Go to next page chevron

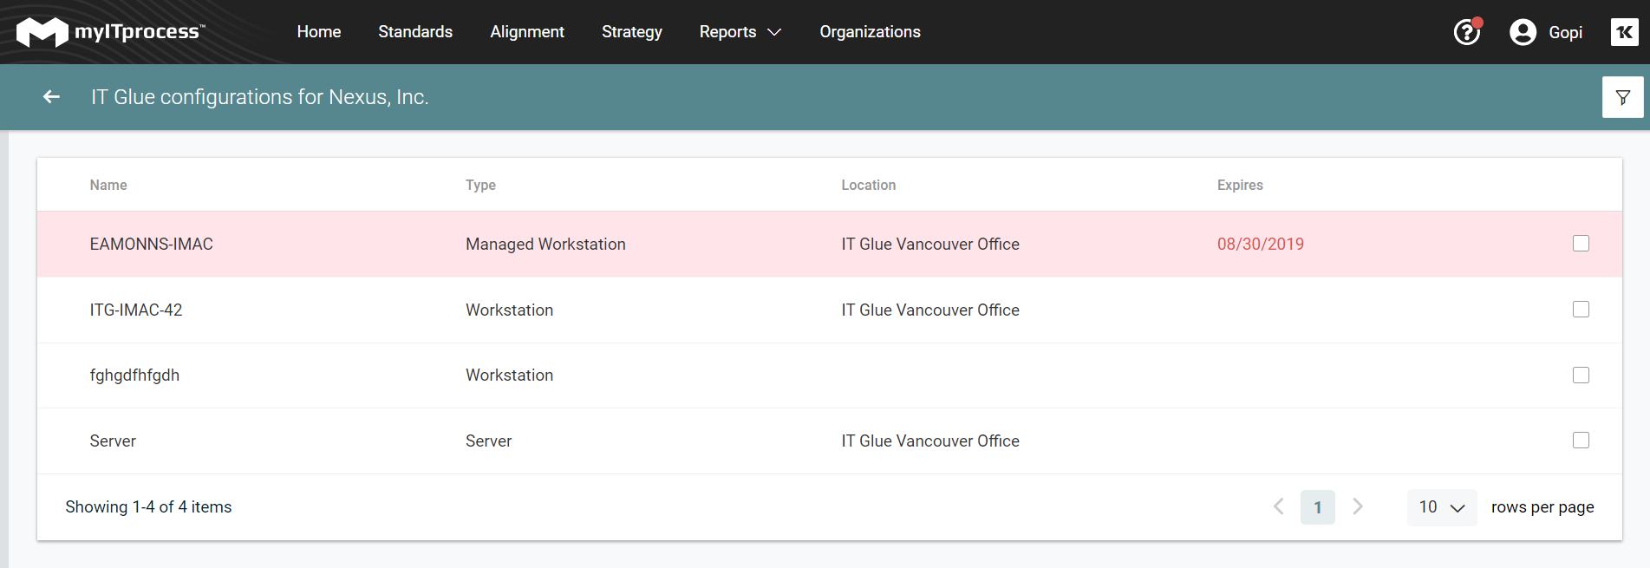(1358, 506)
